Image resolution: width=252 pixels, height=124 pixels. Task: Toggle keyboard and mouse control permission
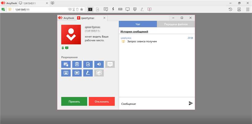66,64
